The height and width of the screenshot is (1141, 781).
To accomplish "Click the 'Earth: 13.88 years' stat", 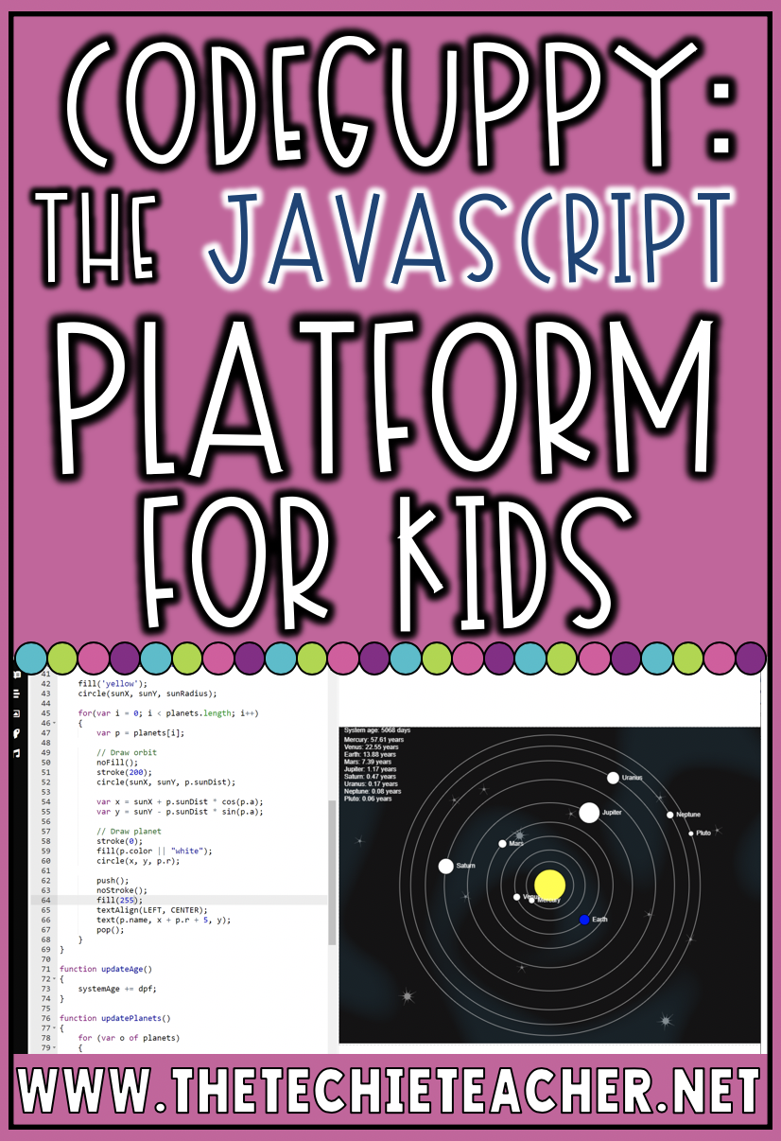I will coord(371,757).
